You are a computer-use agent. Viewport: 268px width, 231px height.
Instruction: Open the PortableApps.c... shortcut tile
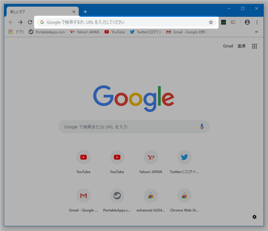[x=117, y=200]
